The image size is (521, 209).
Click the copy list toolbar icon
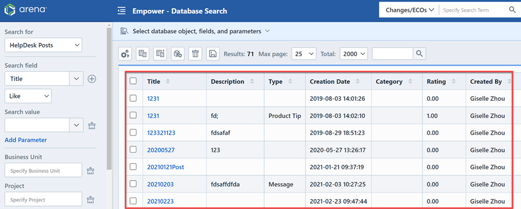143,54
